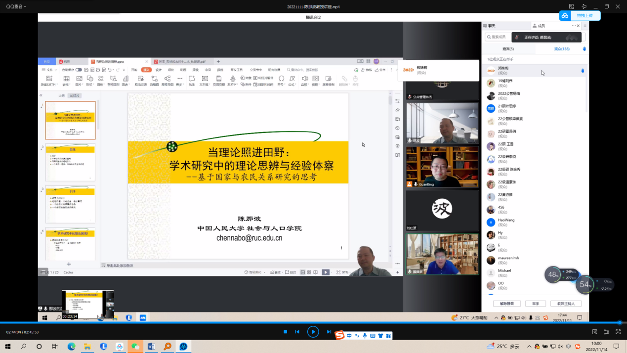Click the notes placeholder 单击此处添加备注
Screen dimensions: 627x353
coord(120,265)
